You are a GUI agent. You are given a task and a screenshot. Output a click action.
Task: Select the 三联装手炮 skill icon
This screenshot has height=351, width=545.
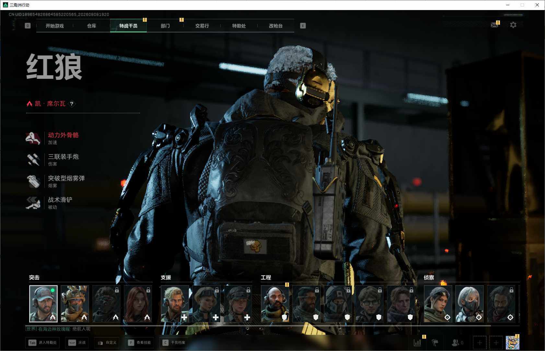pyautogui.click(x=33, y=160)
